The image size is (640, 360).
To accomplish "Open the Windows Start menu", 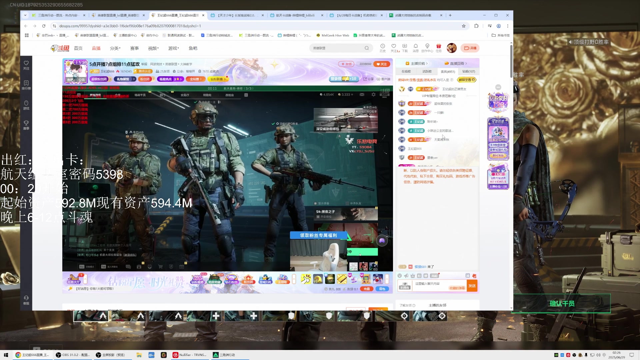I will click(6, 355).
